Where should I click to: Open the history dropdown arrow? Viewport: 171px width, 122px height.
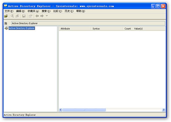(47, 16)
